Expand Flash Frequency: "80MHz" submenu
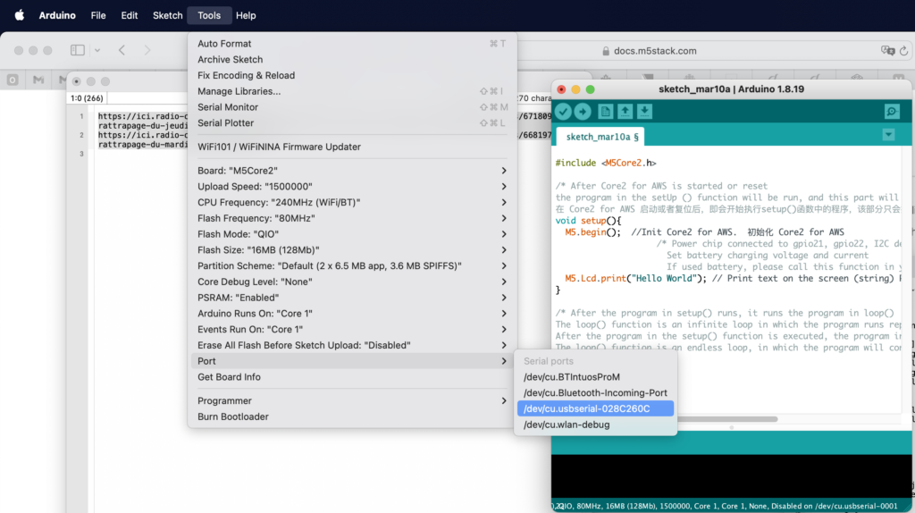Viewport: 915px width, 513px height. pyautogui.click(x=352, y=218)
